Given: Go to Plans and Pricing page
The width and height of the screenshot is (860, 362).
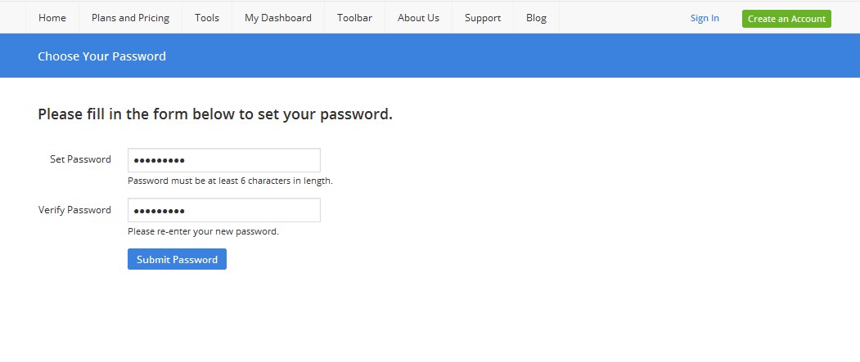Looking at the screenshot, I should [x=130, y=18].
